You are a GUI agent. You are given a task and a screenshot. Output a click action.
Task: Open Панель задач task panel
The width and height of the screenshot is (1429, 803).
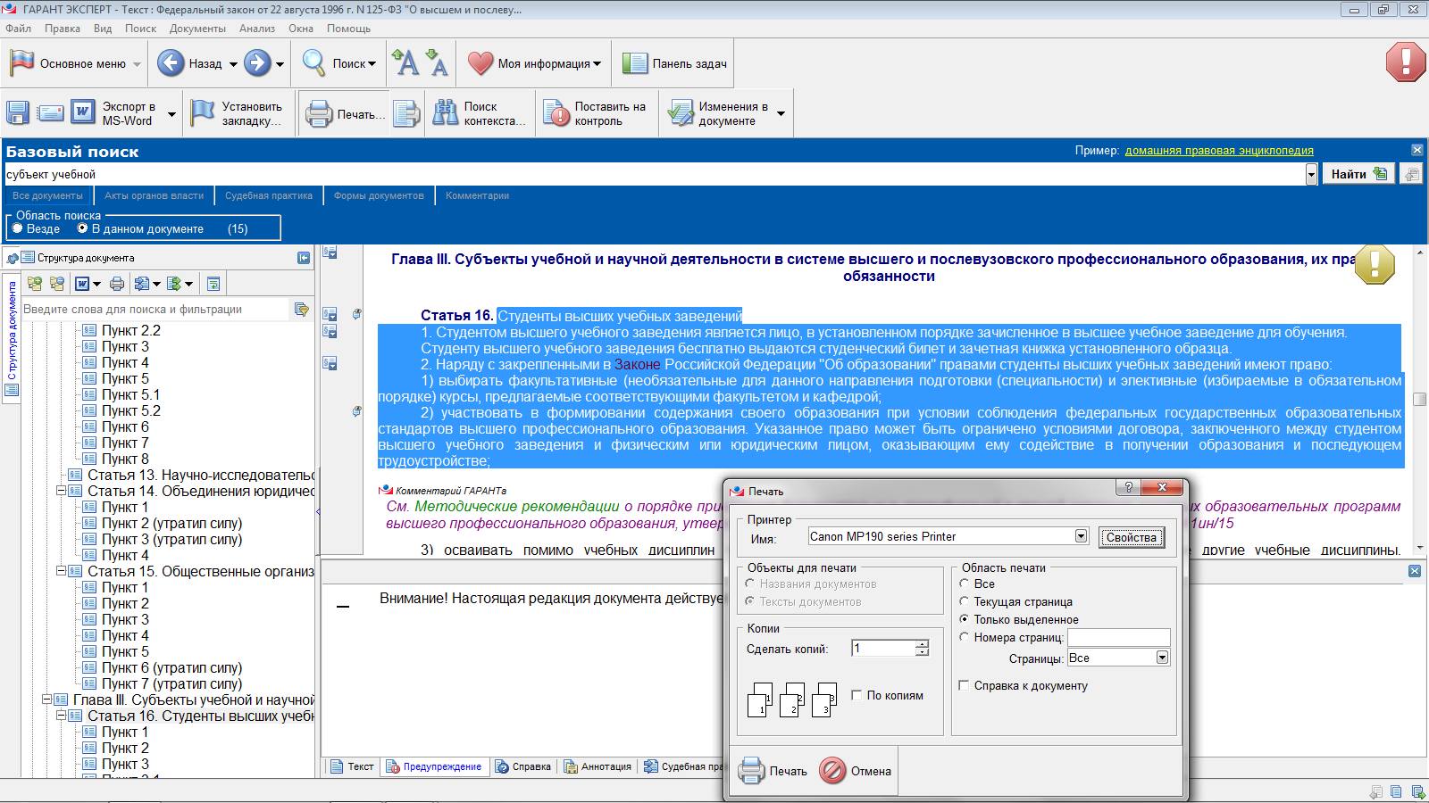[674, 63]
